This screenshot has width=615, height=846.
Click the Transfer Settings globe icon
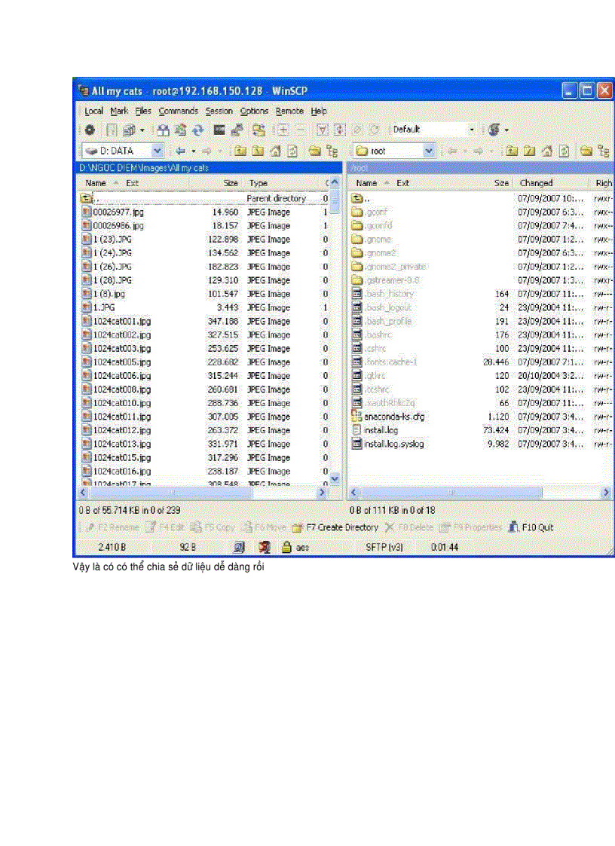coord(492,130)
